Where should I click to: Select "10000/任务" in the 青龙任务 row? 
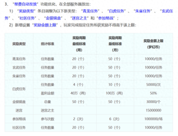pyautogui.click(x=153, y=59)
